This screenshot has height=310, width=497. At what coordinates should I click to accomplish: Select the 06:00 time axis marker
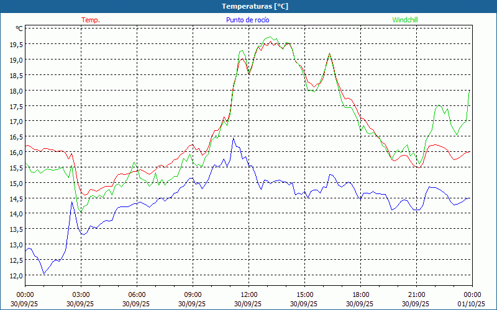tap(137, 294)
